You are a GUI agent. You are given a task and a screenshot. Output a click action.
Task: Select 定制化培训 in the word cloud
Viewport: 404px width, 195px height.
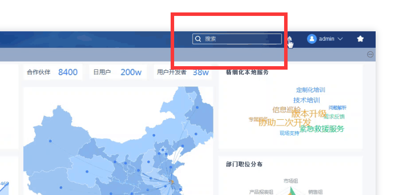[x=310, y=90]
